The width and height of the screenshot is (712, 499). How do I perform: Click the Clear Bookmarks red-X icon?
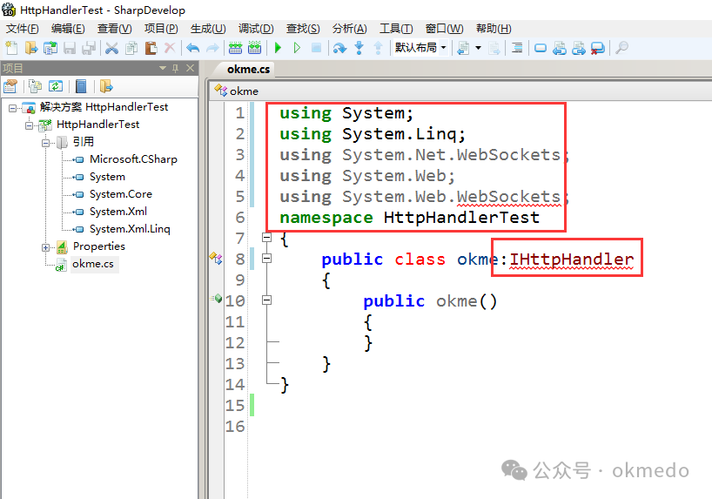point(598,48)
